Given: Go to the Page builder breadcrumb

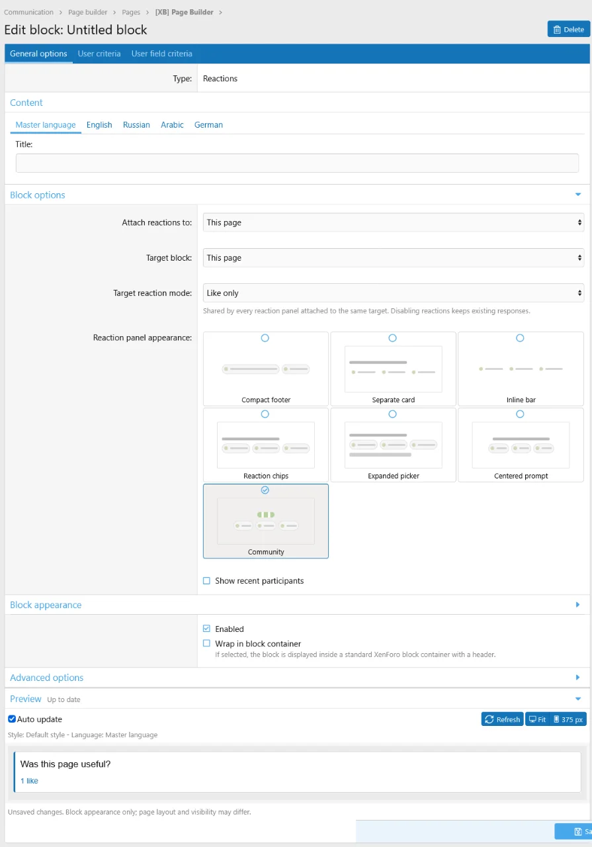Looking at the screenshot, I should coord(87,12).
